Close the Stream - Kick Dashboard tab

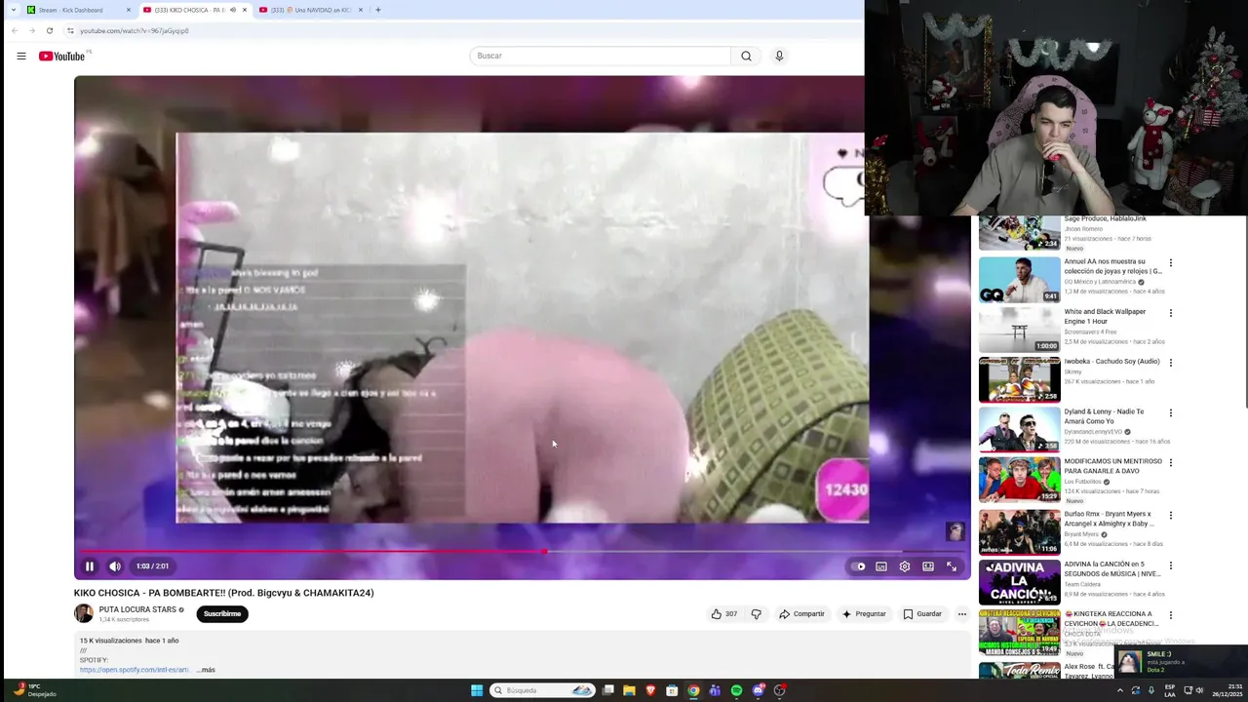(128, 10)
